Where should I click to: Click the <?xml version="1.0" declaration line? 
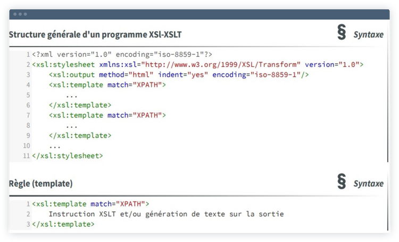click(x=122, y=54)
